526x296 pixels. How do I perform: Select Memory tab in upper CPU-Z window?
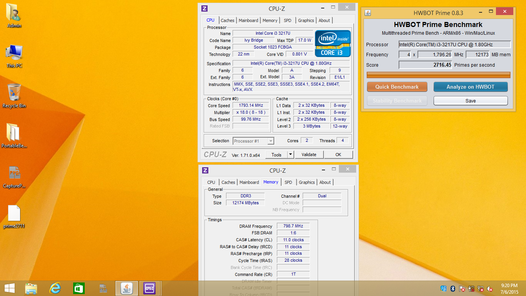(270, 20)
